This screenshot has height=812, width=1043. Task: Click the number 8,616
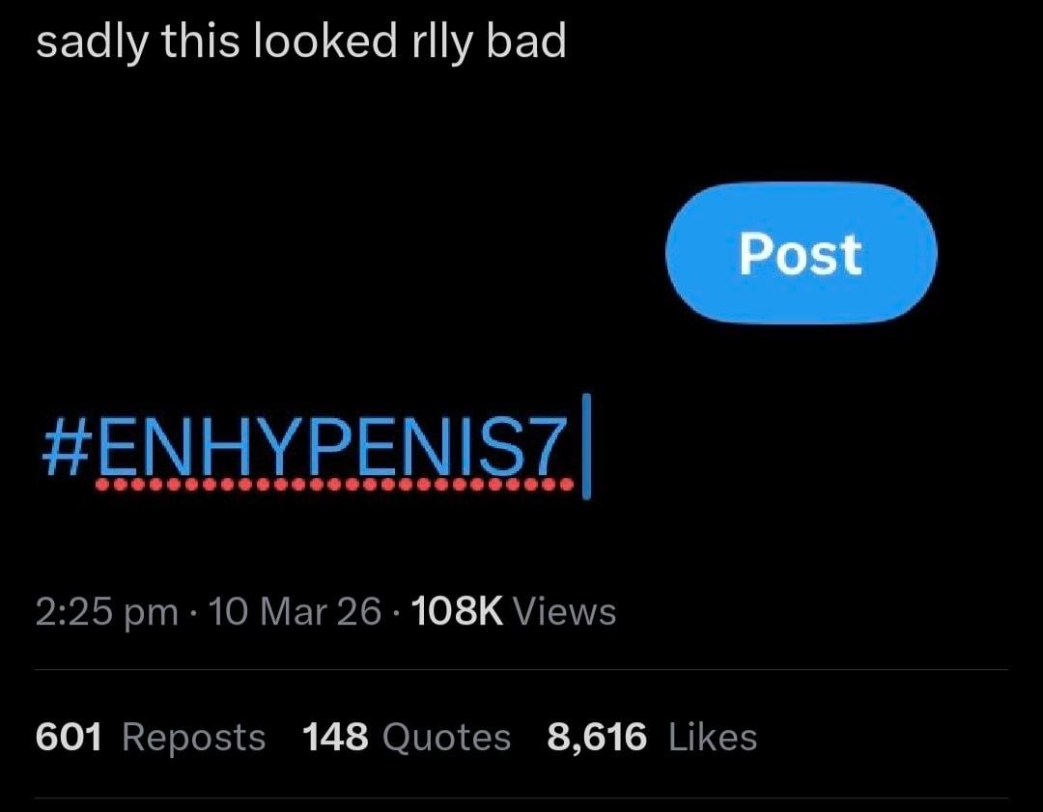(x=597, y=738)
